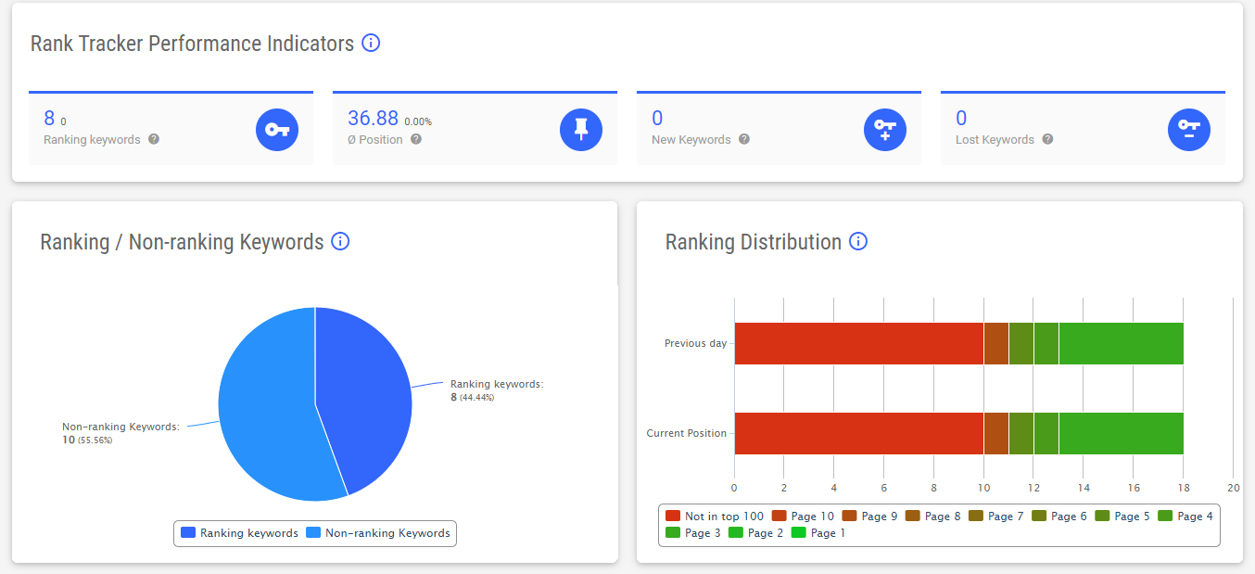Viewport: 1255px width, 574px height.
Task: Open the help tooltip next to Ranking keywords label
Action: pyautogui.click(x=154, y=139)
